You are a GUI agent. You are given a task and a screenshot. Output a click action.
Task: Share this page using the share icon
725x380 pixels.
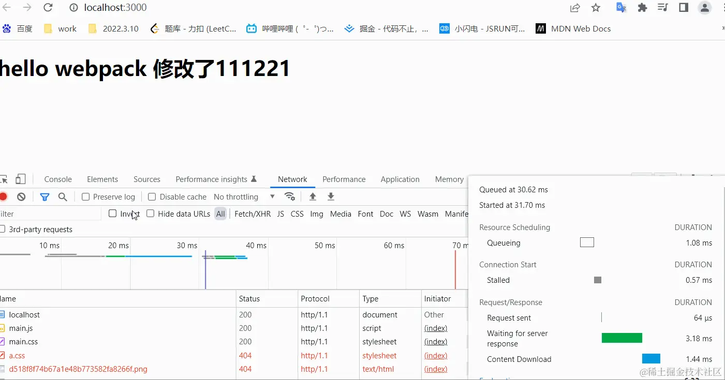click(x=575, y=8)
